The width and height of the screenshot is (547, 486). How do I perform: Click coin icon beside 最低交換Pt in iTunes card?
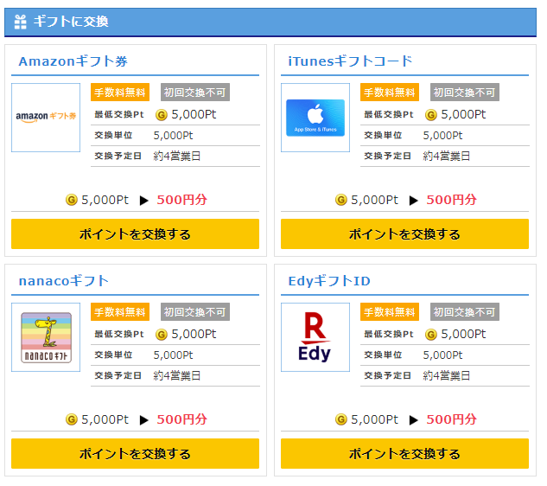tap(431, 115)
